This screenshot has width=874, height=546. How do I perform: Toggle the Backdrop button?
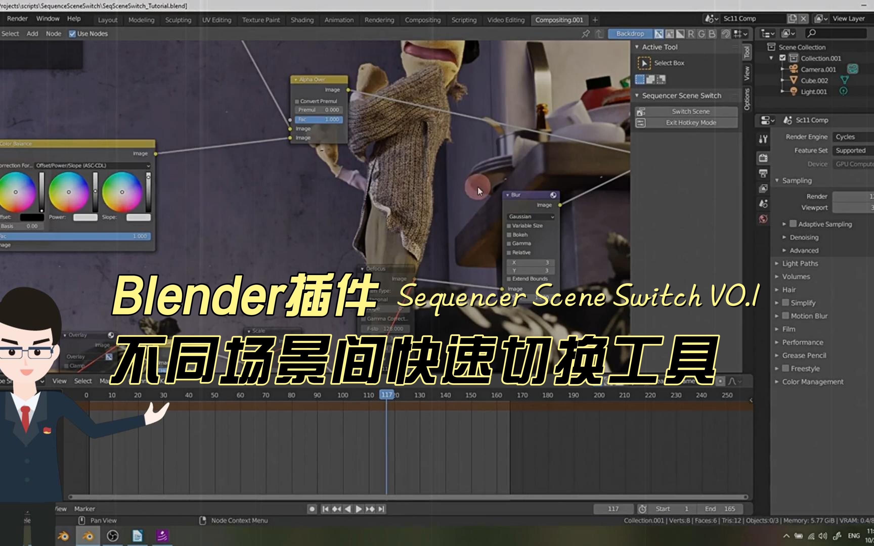point(630,34)
